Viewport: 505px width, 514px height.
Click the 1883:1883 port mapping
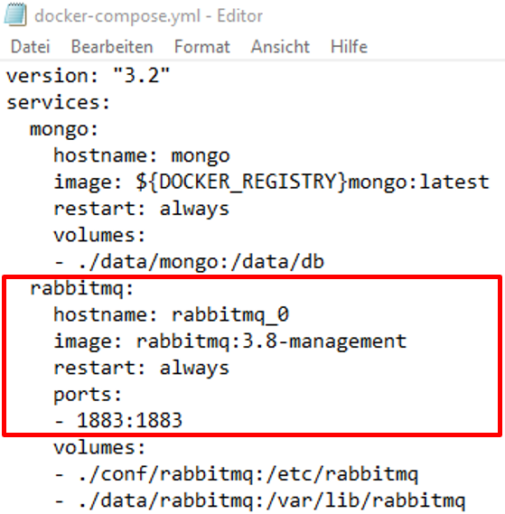129,420
